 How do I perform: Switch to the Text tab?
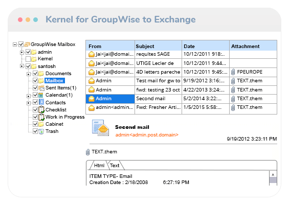(115, 166)
